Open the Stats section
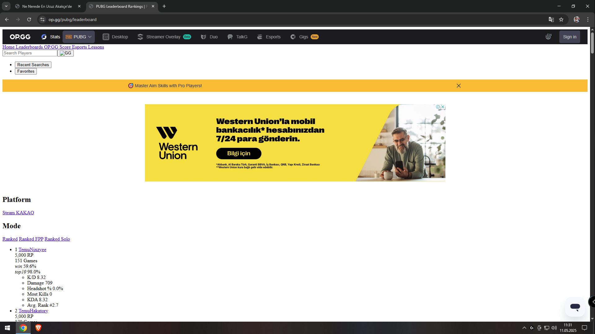The height and width of the screenshot is (334, 595). click(51, 37)
